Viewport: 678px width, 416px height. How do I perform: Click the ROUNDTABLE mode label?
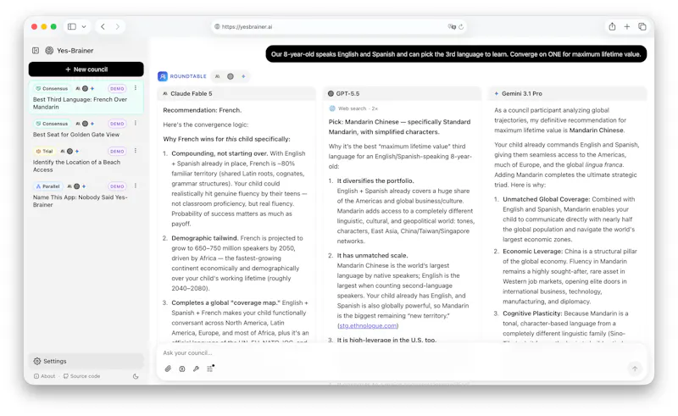pyautogui.click(x=188, y=76)
